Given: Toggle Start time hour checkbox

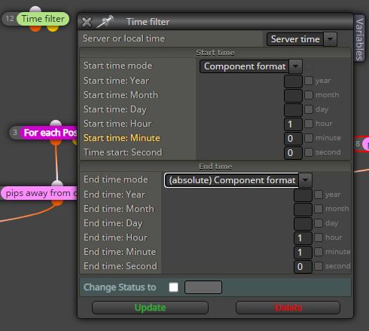Looking at the screenshot, I should (x=309, y=124).
